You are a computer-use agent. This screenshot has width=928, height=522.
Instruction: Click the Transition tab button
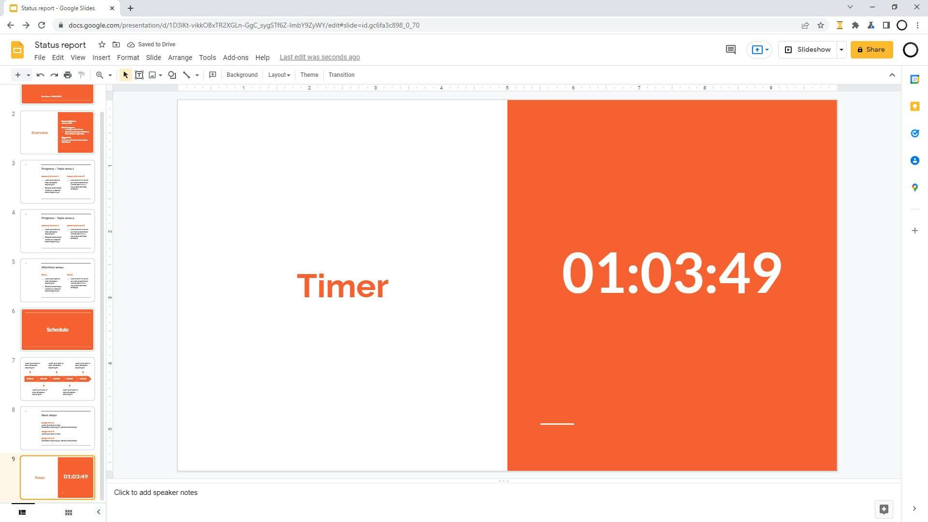(x=342, y=74)
